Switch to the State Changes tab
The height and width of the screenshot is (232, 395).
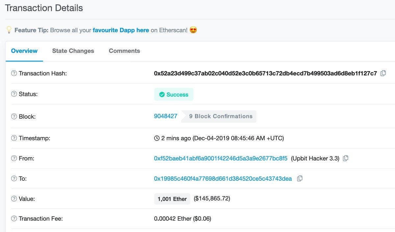73,51
